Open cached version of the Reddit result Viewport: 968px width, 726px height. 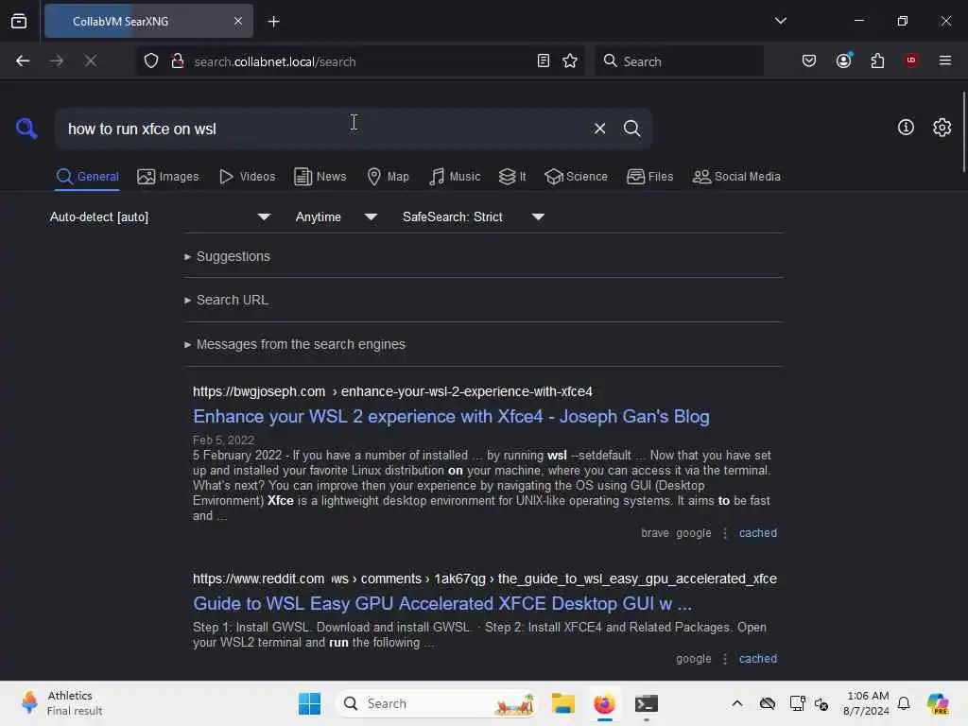tap(758, 659)
